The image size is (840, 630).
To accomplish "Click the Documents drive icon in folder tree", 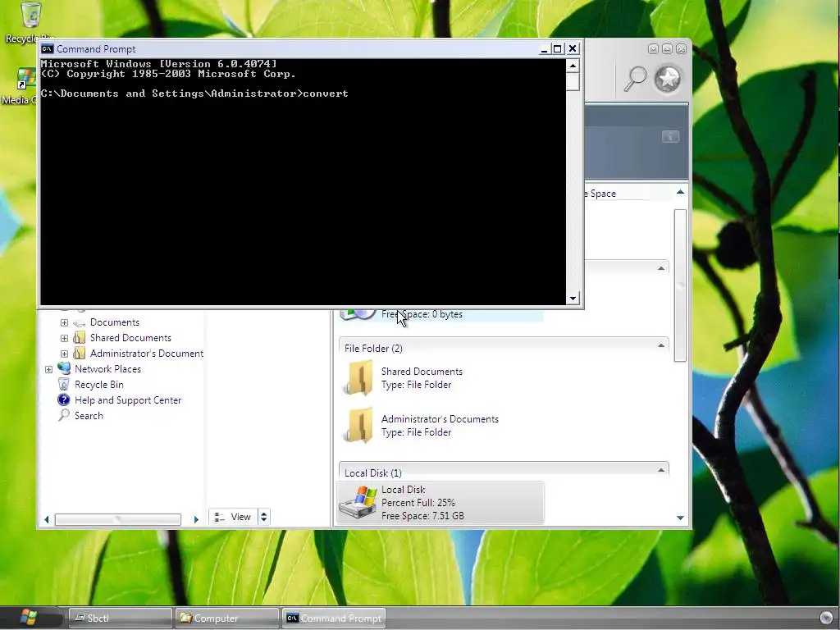I will (x=80, y=322).
